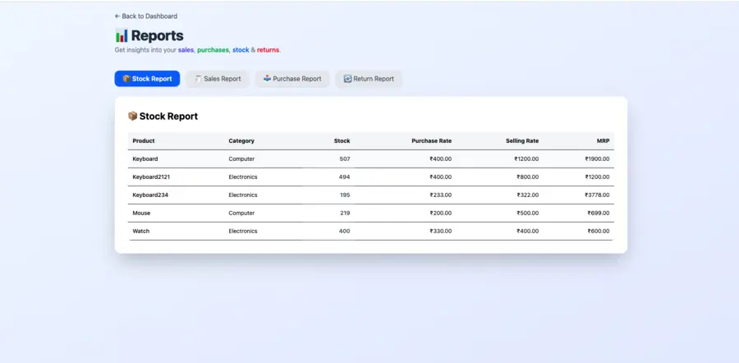Click the blue word stock in subtitle
Screen dimensions: 739x363
click(241, 49)
